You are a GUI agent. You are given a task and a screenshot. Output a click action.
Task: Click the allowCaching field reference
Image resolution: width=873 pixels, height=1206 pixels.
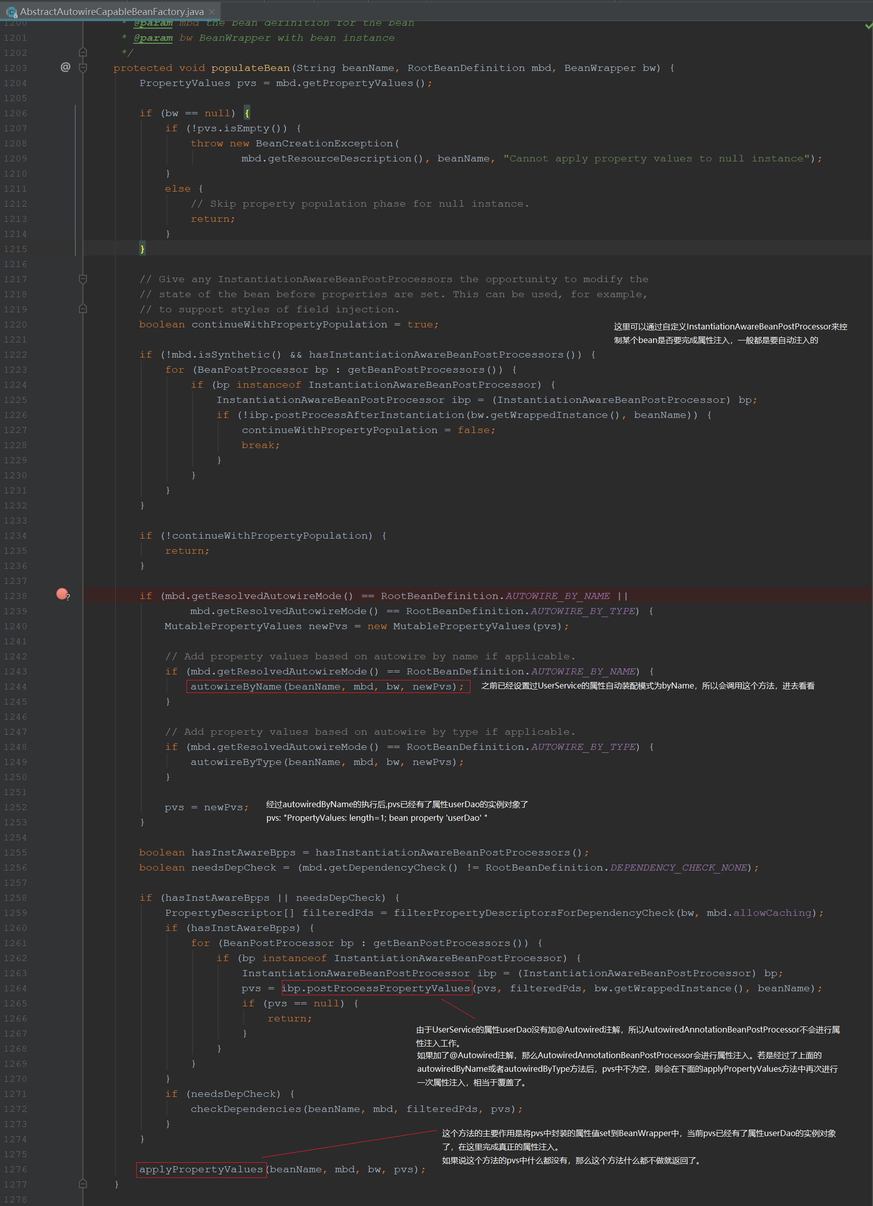772,913
